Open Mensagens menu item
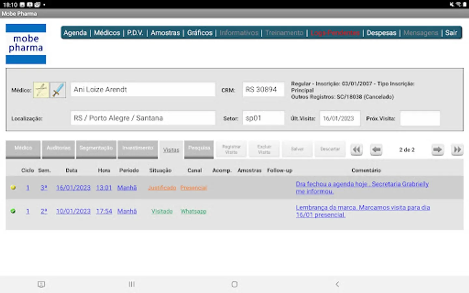Viewport: 469px width, 293px height. pyautogui.click(x=421, y=33)
